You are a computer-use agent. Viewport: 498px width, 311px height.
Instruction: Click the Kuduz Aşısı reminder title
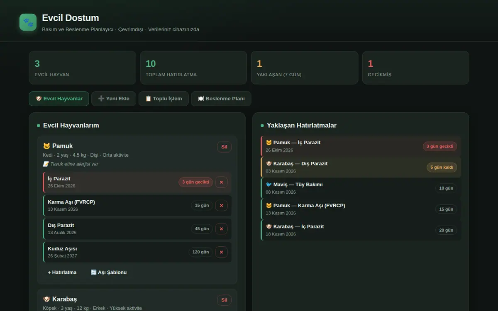62,249
